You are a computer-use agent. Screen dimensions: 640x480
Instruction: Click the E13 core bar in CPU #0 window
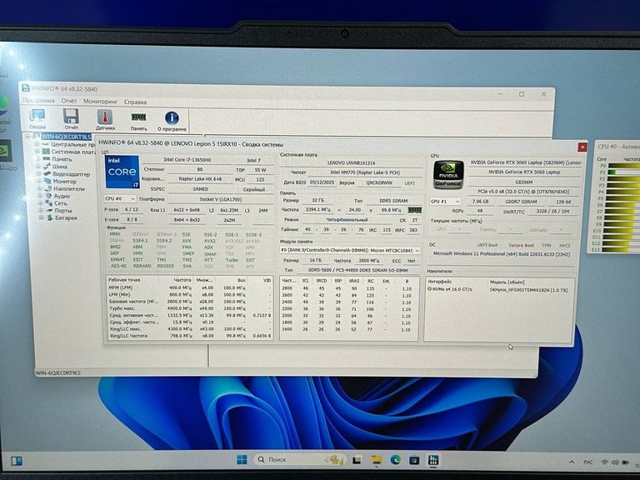pyautogui.click(x=622, y=249)
